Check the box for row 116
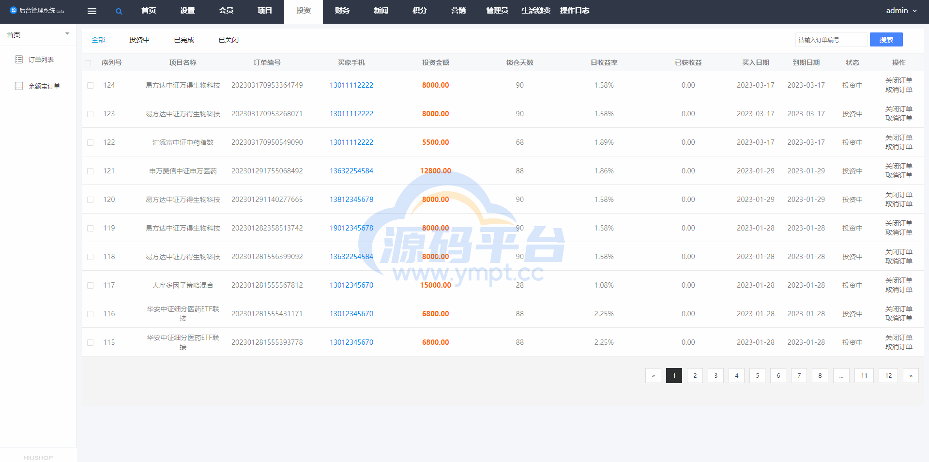The image size is (929, 462). point(90,314)
